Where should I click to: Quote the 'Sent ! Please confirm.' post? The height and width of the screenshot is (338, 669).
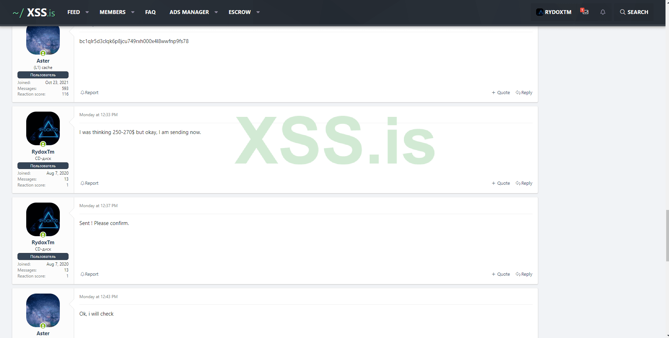[x=501, y=274]
